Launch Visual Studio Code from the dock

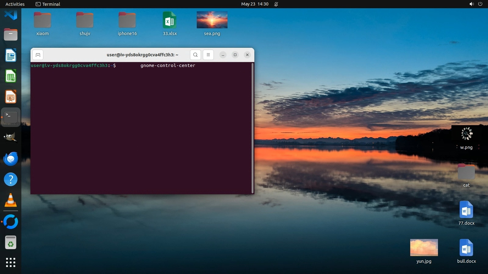[x=11, y=15]
